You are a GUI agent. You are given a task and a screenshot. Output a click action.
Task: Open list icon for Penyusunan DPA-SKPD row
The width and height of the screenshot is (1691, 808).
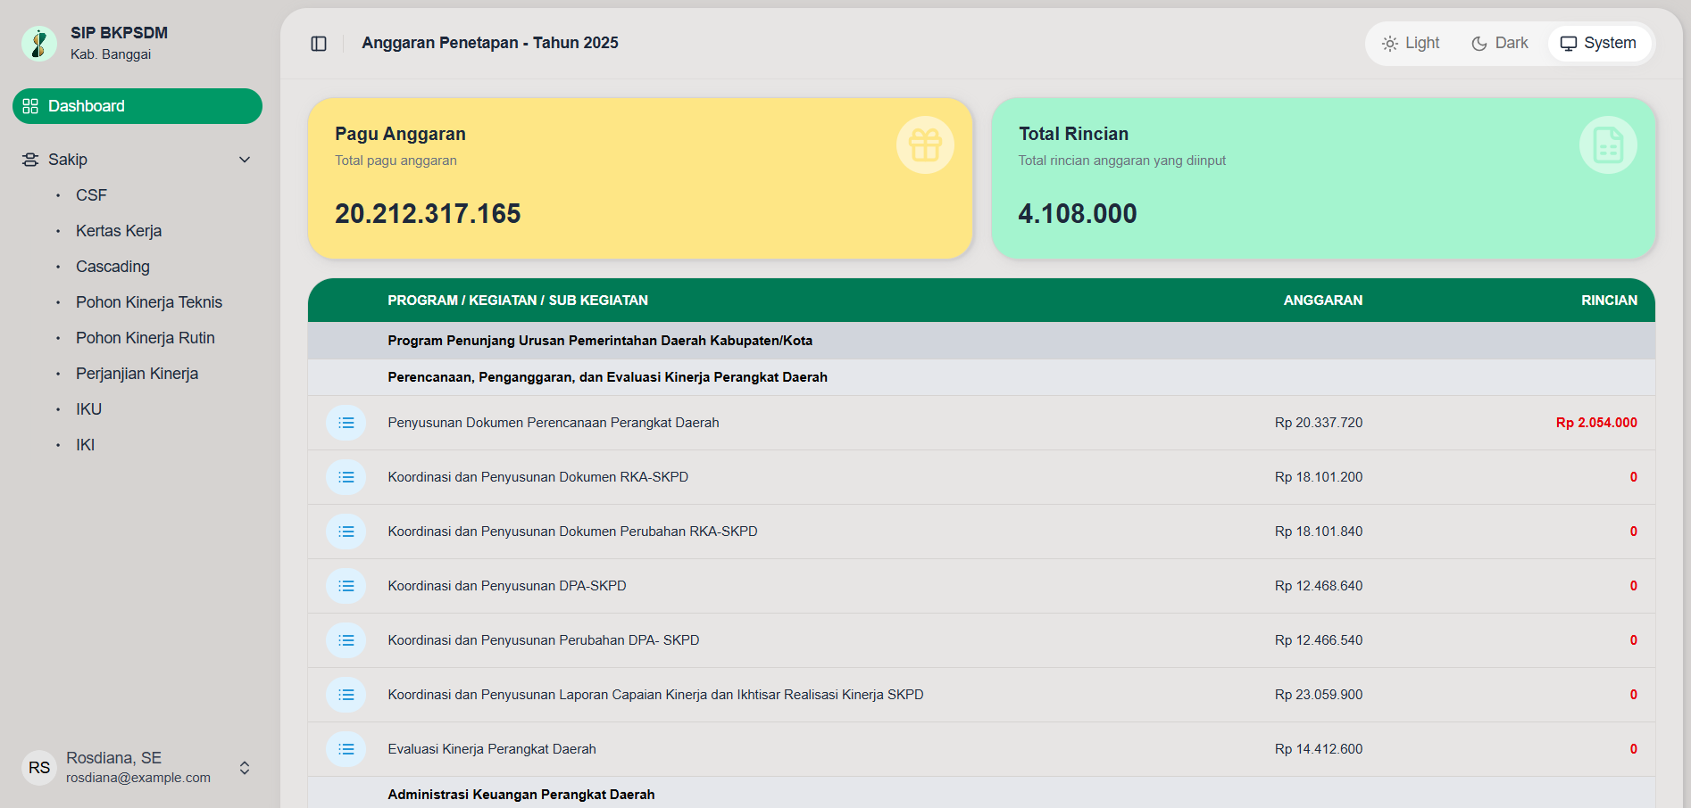(x=346, y=586)
